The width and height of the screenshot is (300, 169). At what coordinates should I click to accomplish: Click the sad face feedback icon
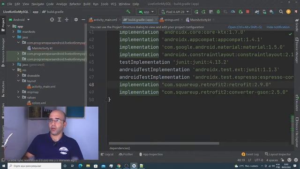(x=296, y=160)
